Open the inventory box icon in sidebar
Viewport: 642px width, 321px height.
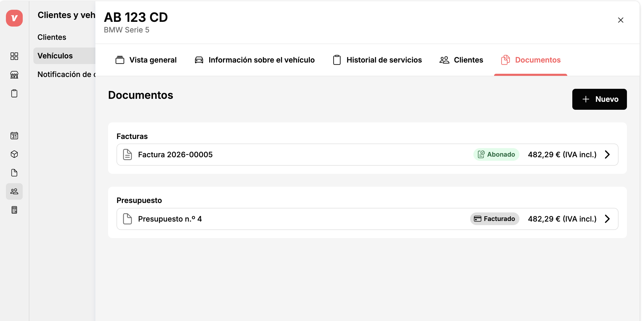(x=14, y=154)
